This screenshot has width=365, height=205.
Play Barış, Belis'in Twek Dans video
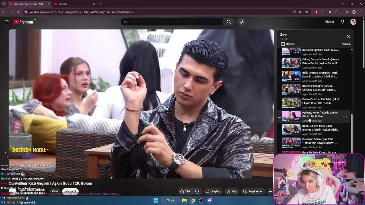[314, 130]
